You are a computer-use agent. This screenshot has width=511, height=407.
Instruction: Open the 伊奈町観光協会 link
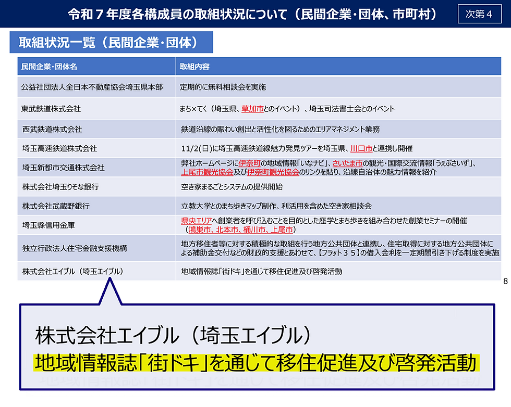click(273, 172)
